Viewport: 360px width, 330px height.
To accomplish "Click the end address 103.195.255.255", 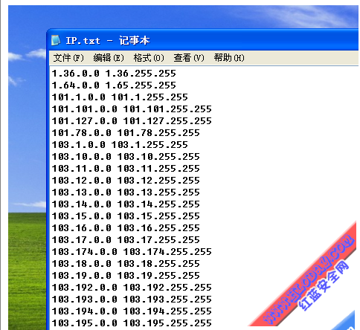I will 167,323.
